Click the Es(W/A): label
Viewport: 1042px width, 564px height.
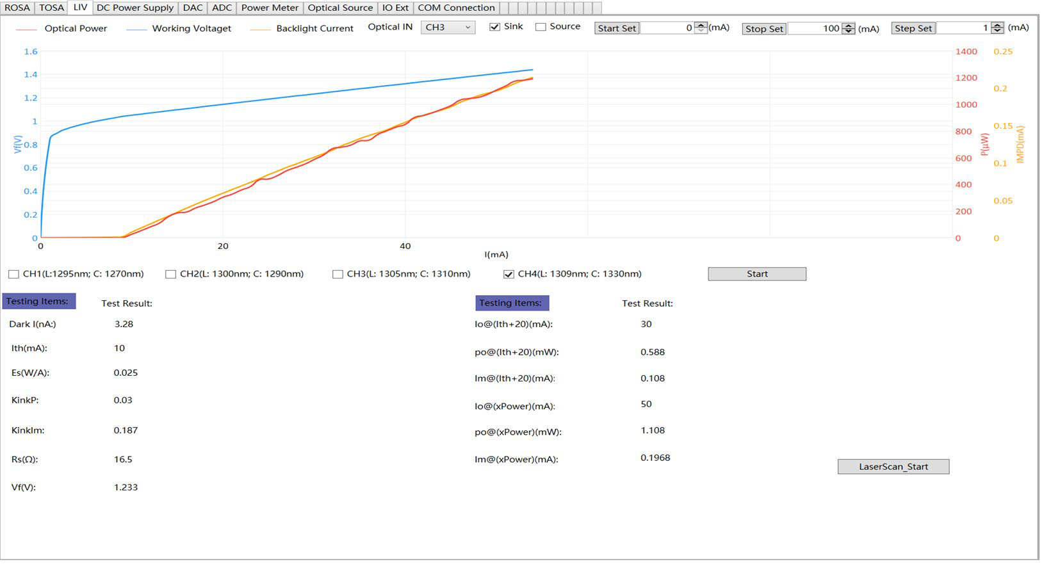(30, 373)
